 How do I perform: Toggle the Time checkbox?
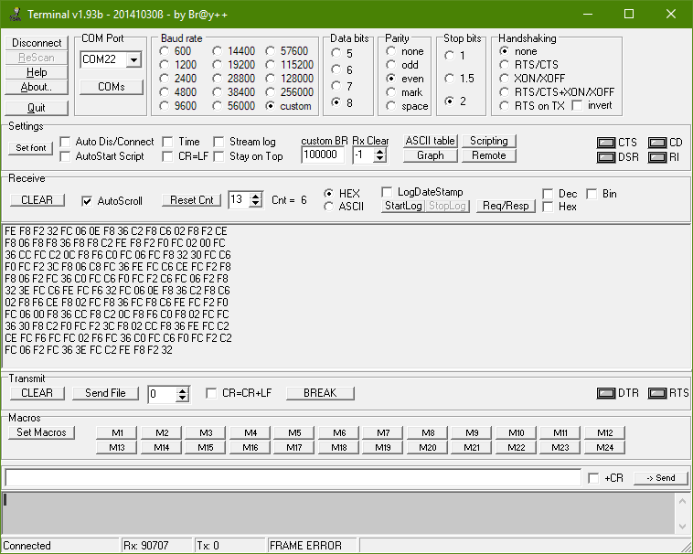pyautogui.click(x=167, y=142)
